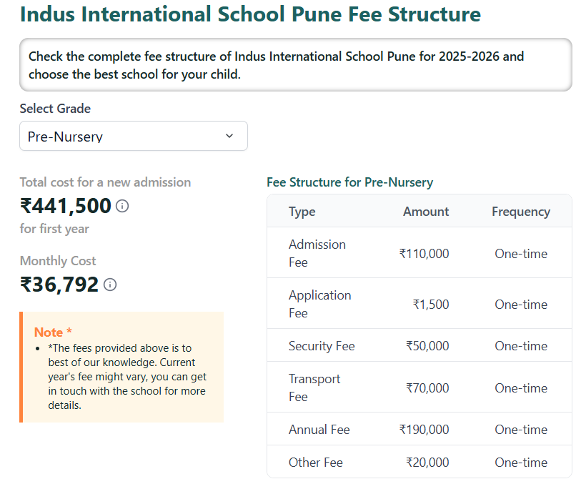Click the orange Note heading

coord(53,332)
